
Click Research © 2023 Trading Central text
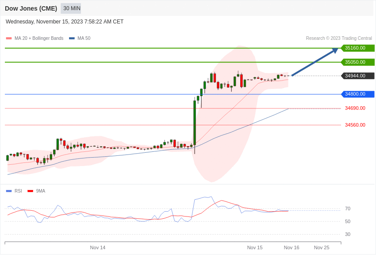click(339, 38)
